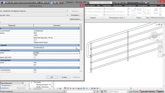The height and width of the screenshot is (93, 165).
Task: Click the 'Задать' work plane tool
Action: coord(156,11)
